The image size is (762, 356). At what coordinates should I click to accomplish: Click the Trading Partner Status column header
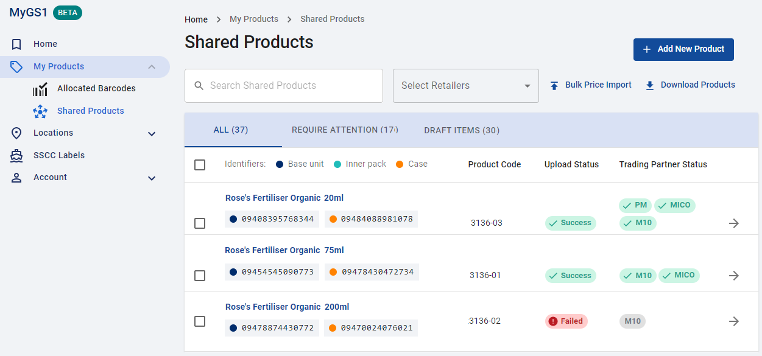[x=663, y=165]
